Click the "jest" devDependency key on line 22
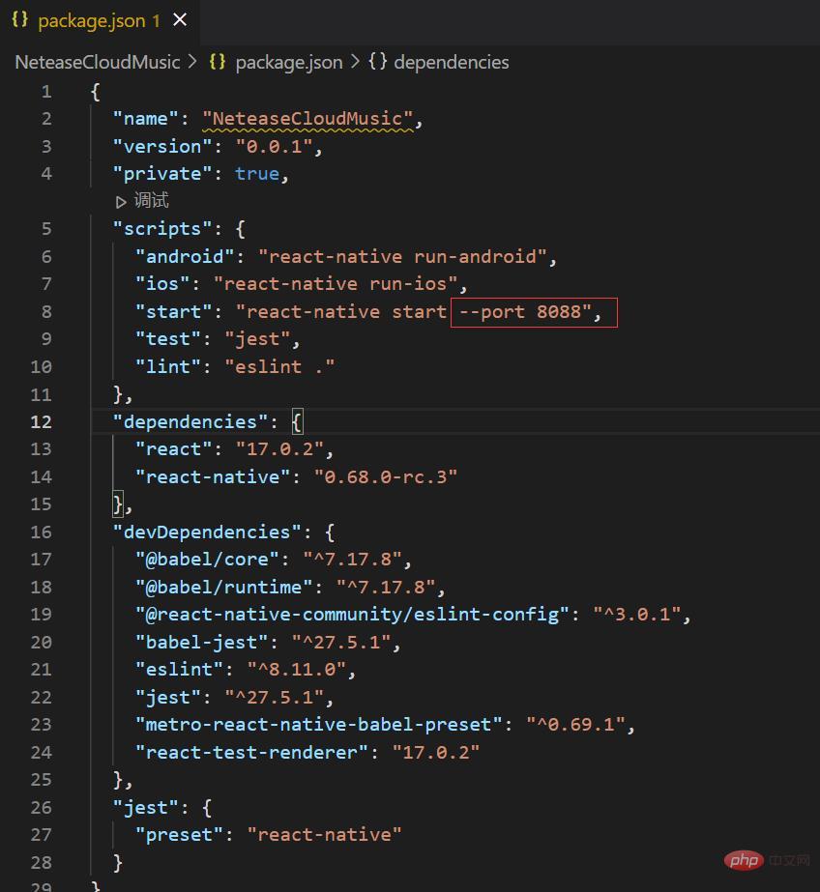This screenshot has width=820, height=892. tap(168, 698)
